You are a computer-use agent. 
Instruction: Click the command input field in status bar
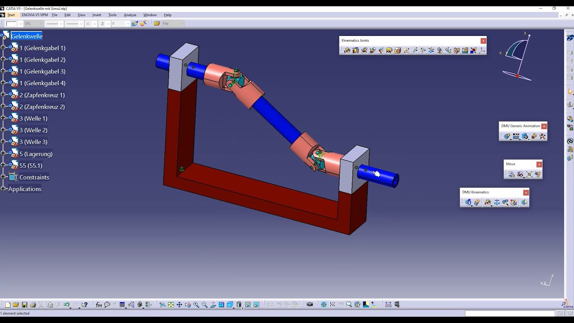[510, 313]
